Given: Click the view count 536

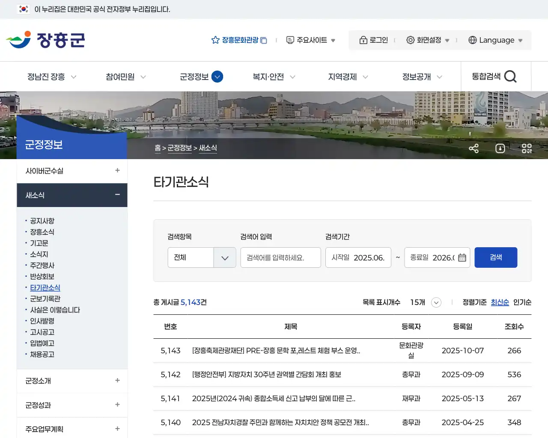Looking at the screenshot, I should point(514,375).
